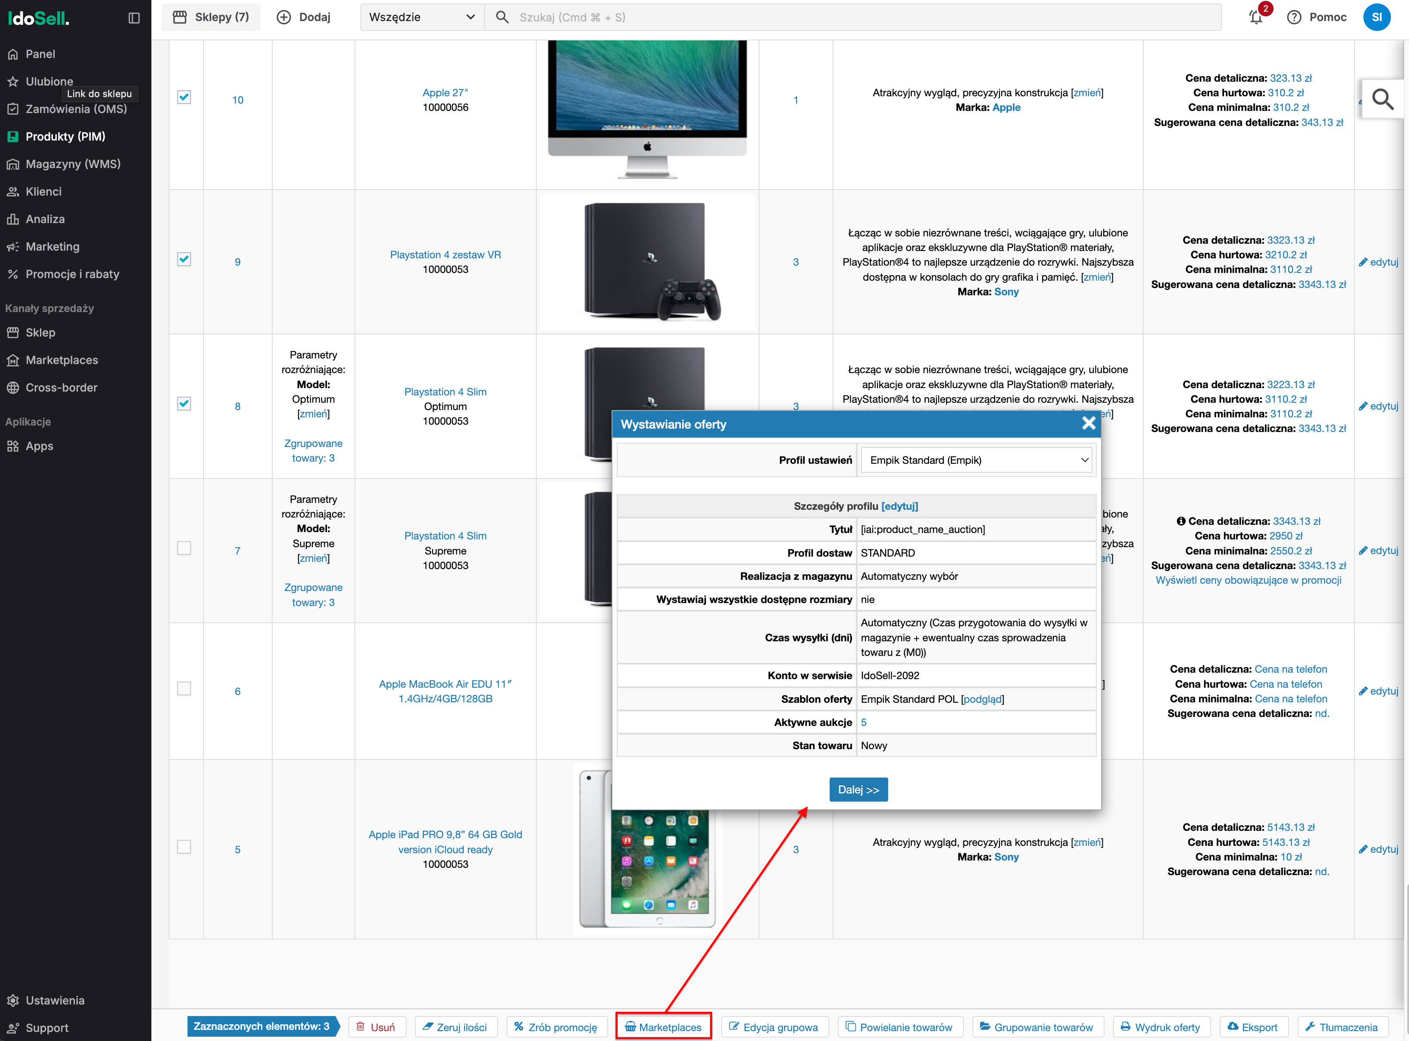Check the checkbox for product 7
The width and height of the screenshot is (1409, 1041).
tap(184, 548)
